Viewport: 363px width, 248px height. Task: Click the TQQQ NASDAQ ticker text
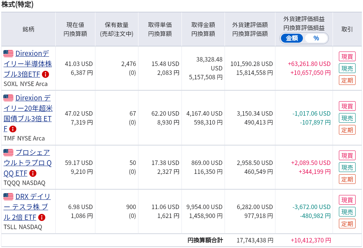point(24,183)
